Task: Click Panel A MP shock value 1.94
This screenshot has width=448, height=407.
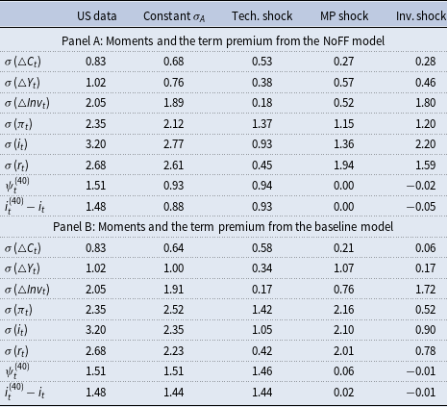Action: [343, 165]
